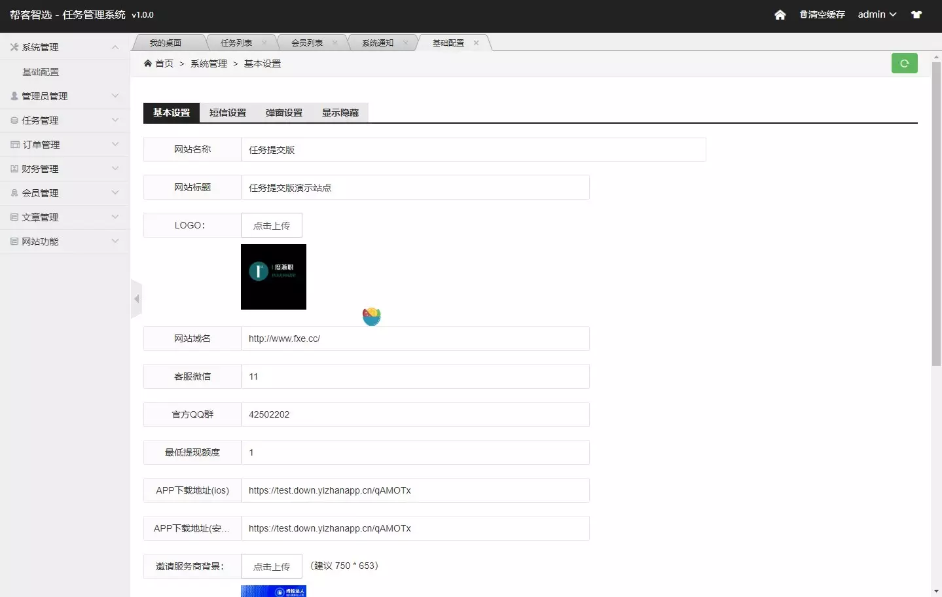Focus the 官方QQ群 input field
Image resolution: width=942 pixels, height=597 pixels.
pos(415,414)
